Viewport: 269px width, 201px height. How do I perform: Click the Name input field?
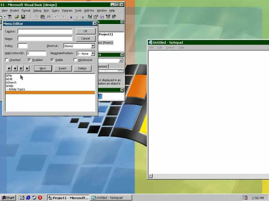pyautogui.click(x=45, y=39)
